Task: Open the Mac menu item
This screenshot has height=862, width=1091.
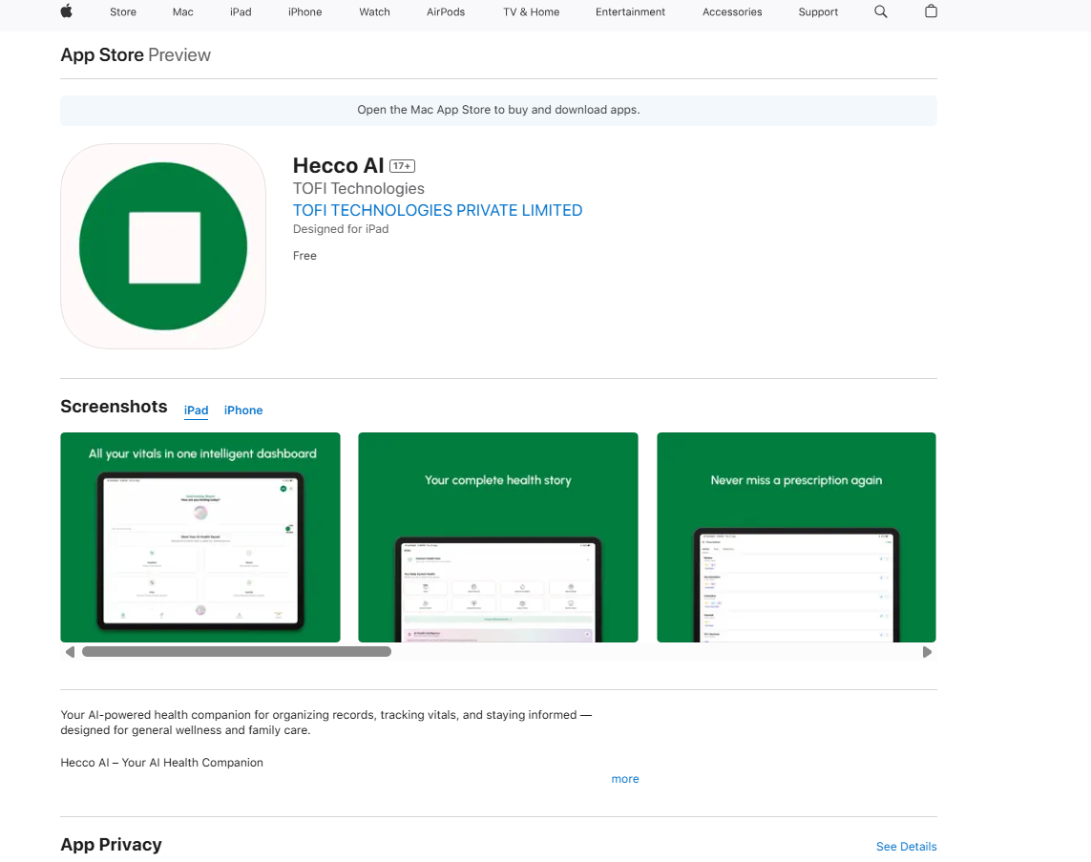Action: [x=181, y=12]
